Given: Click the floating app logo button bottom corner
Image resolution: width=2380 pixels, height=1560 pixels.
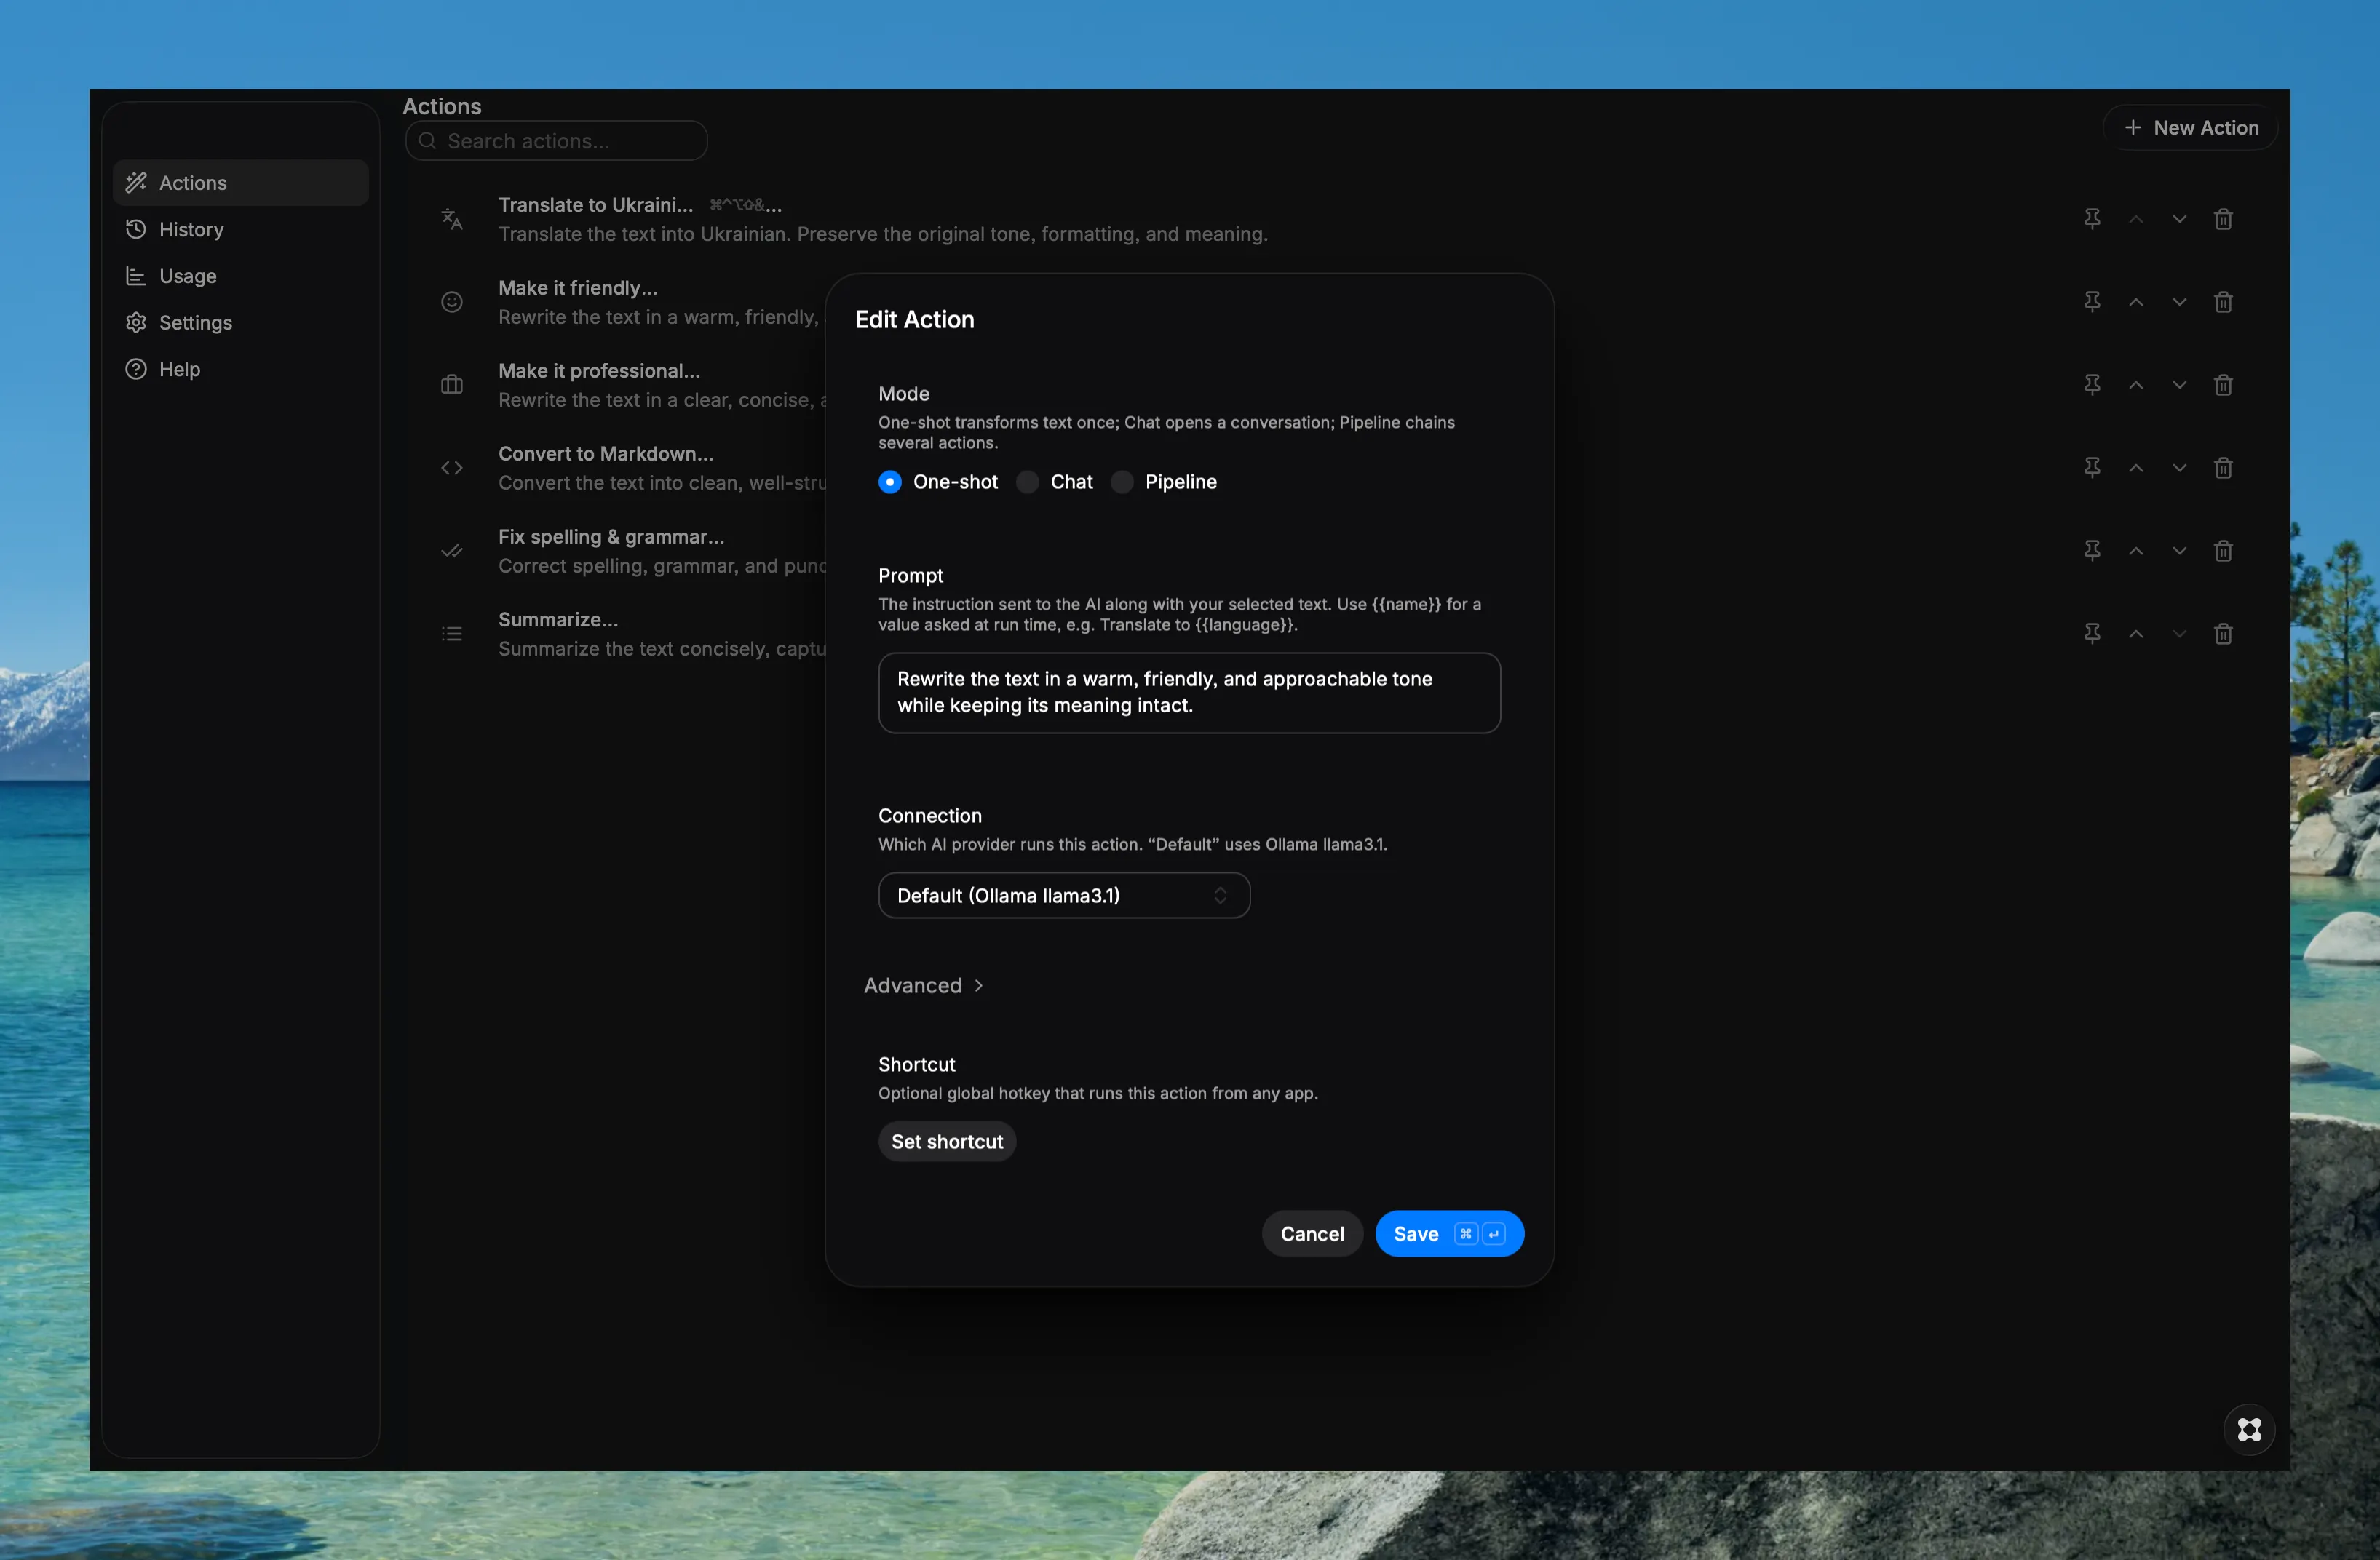Looking at the screenshot, I should pos(2249,1430).
